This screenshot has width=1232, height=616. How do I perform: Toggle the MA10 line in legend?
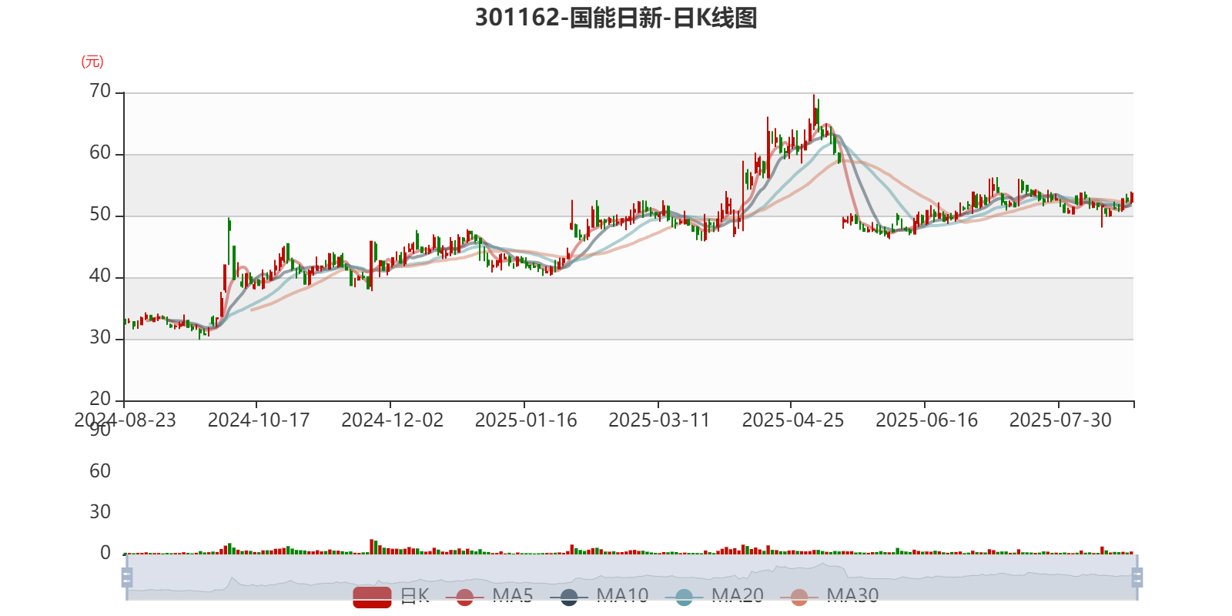[599, 596]
